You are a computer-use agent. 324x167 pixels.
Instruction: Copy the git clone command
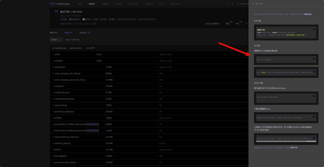click(314, 71)
